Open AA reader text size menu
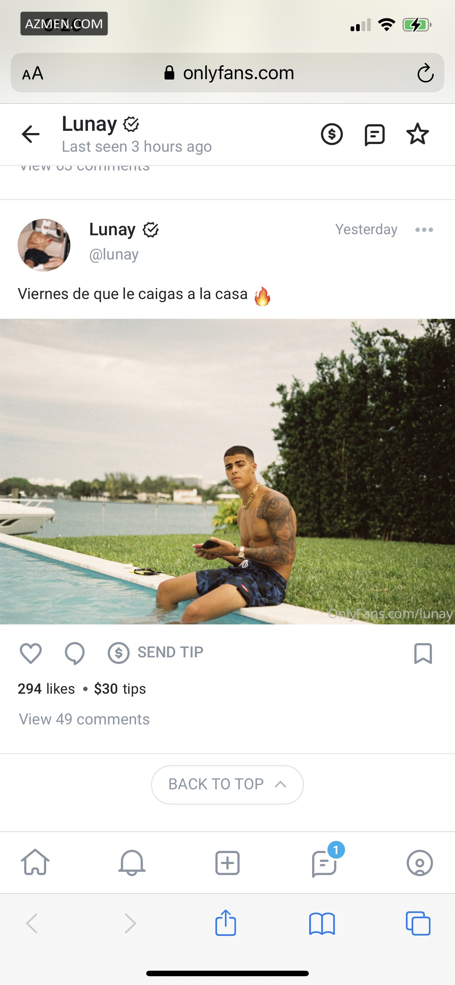The image size is (455, 985). (33, 73)
